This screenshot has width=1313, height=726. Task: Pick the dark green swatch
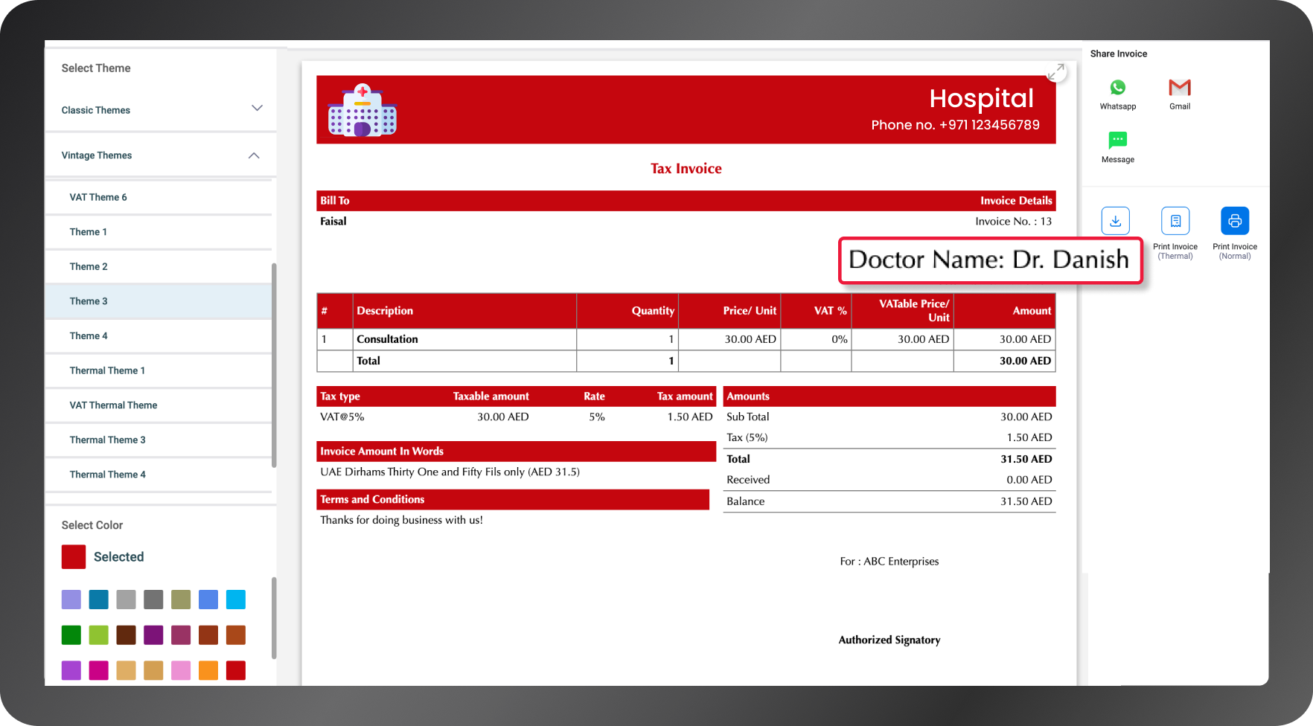tap(71, 635)
